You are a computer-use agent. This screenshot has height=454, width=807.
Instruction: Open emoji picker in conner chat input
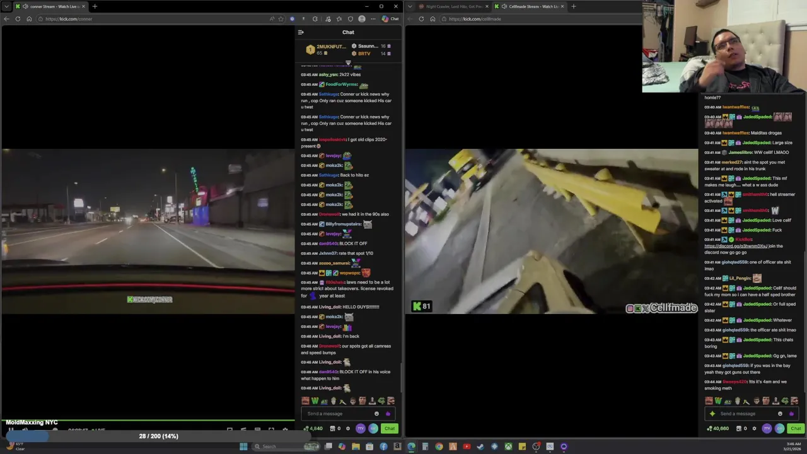click(x=376, y=414)
